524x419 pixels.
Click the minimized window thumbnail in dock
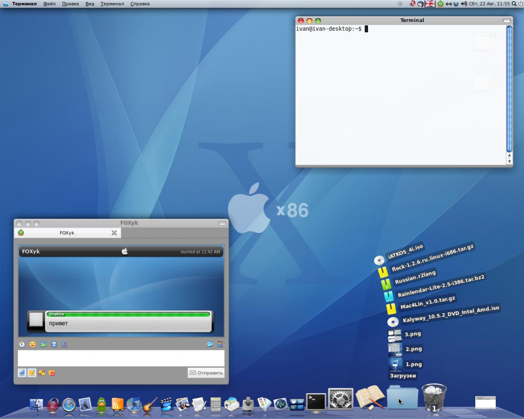(x=485, y=402)
